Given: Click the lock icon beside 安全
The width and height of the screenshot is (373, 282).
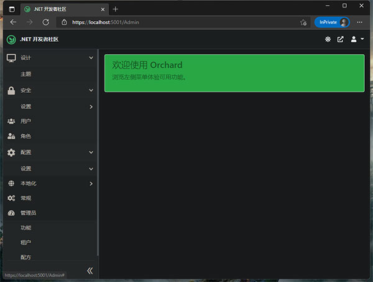Looking at the screenshot, I should click(11, 90).
